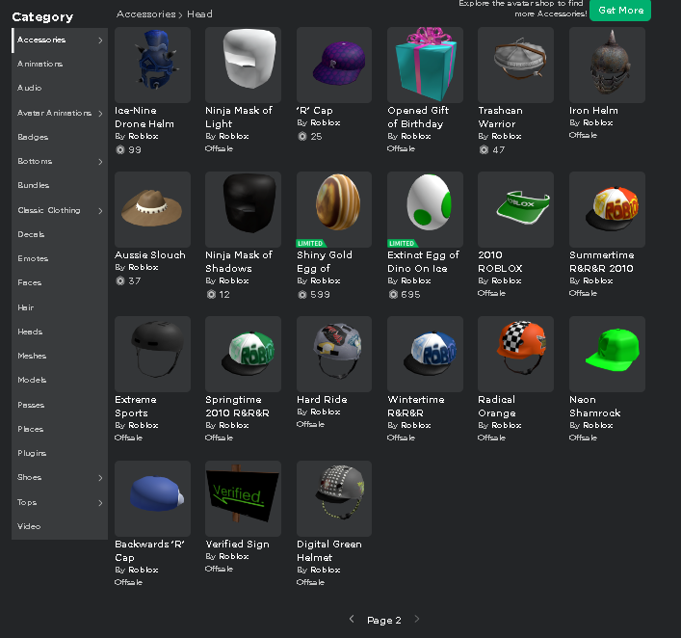Click the Neon Shamrock title link
Image resolution: width=681 pixels, height=638 pixels.
point(594,406)
